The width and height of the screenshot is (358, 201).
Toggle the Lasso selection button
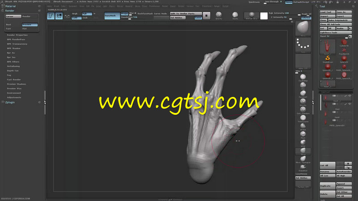pyautogui.click(x=198, y=18)
